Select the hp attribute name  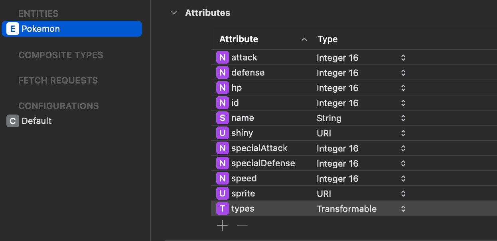237,88
